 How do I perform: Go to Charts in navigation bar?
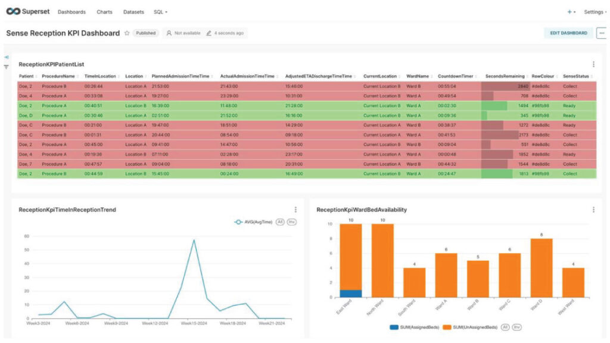click(104, 12)
